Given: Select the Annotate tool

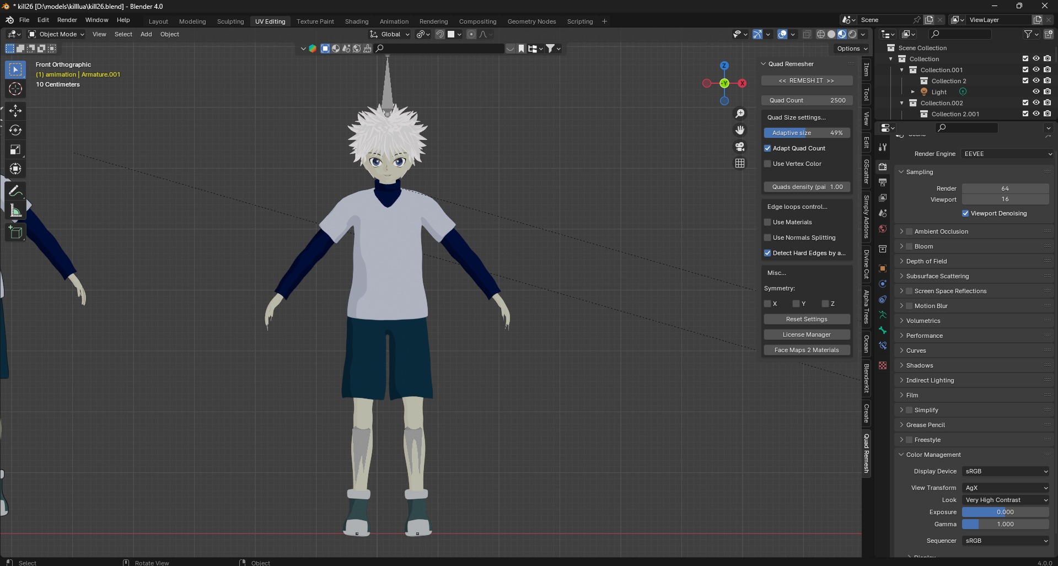Looking at the screenshot, I should (x=15, y=191).
